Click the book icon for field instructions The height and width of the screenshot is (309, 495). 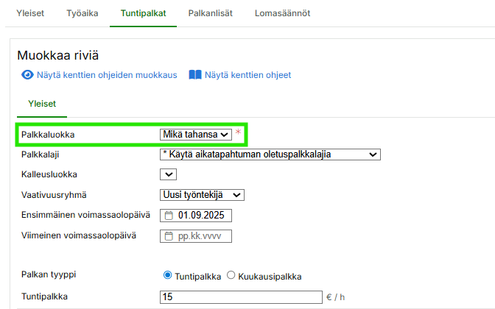194,75
